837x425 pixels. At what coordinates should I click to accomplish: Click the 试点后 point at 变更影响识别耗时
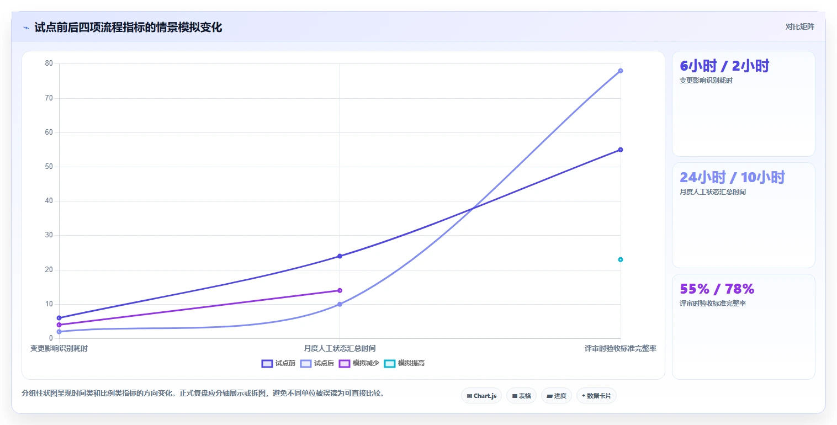pos(59,332)
